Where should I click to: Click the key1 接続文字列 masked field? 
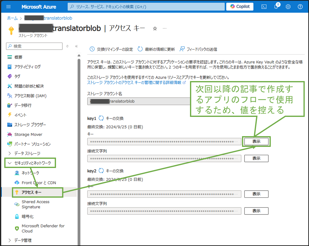pyautogui.click(x=164, y=158)
